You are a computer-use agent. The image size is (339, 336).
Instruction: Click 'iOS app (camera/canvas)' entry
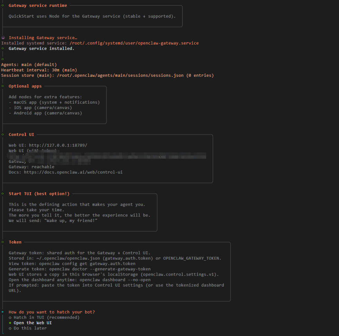(x=43, y=108)
